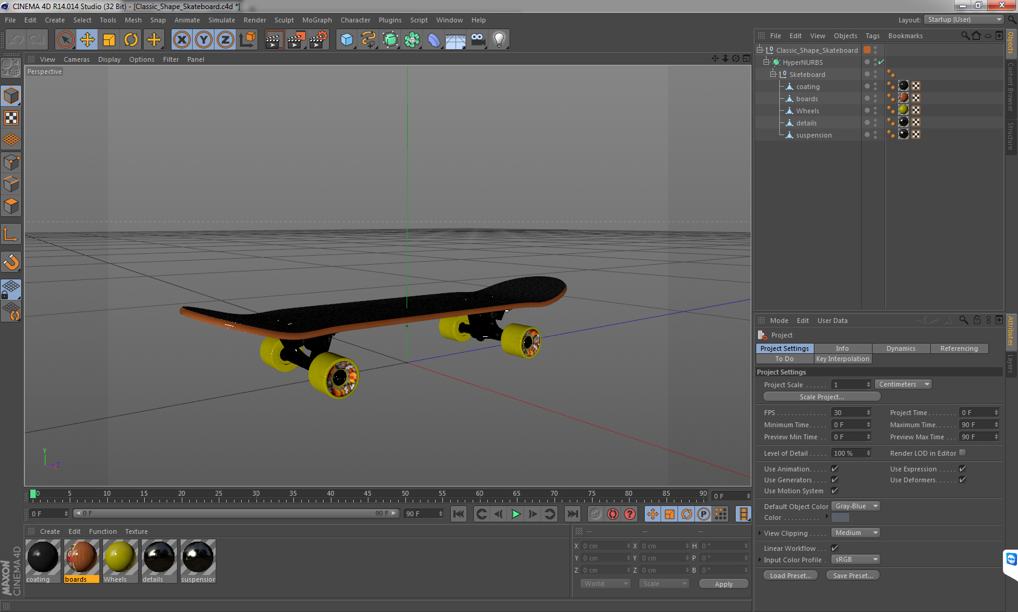Collapse the HyperNURBS tree node
Screen dimensions: 1018x612
tap(766, 62)
